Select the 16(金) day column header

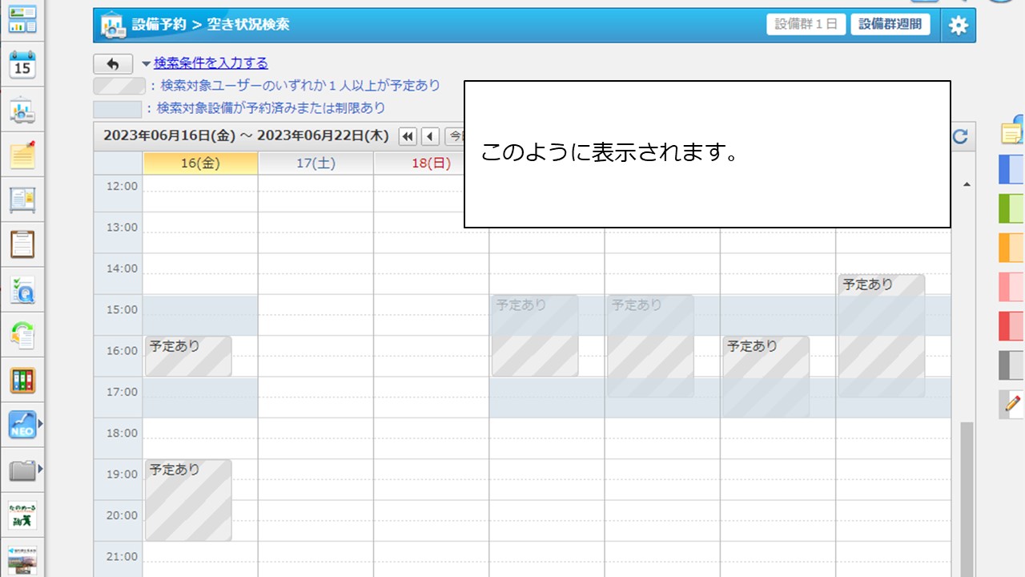pos(200,163)
